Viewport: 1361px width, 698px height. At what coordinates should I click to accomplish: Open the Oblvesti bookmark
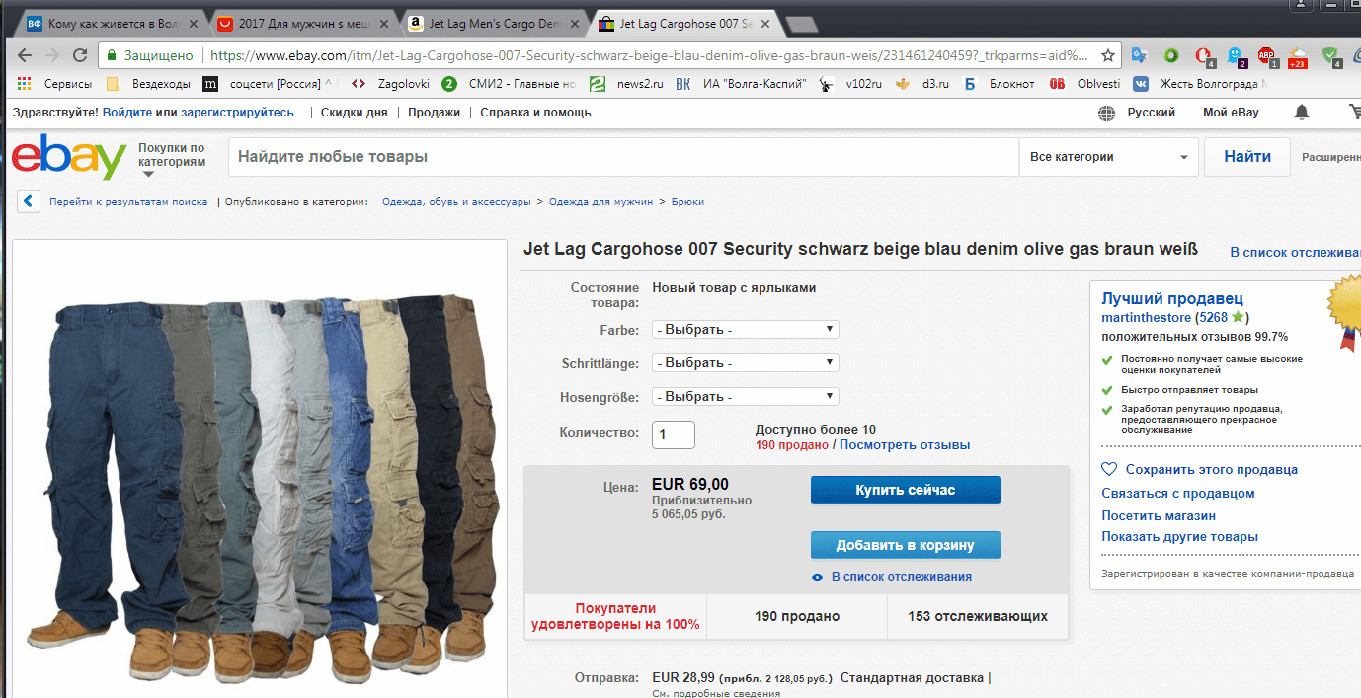pyautogui.click(x=1084, y=84)
